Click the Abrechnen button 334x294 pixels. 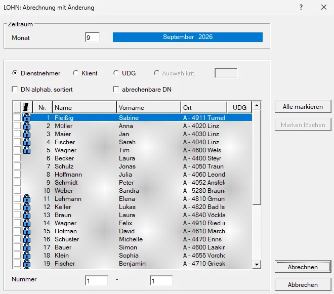(x=303, y=267)
